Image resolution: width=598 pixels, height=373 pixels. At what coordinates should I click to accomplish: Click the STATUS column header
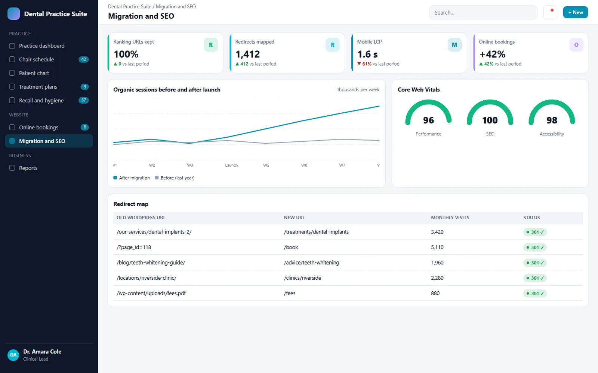pyautogui.click(x=531, y=217)
